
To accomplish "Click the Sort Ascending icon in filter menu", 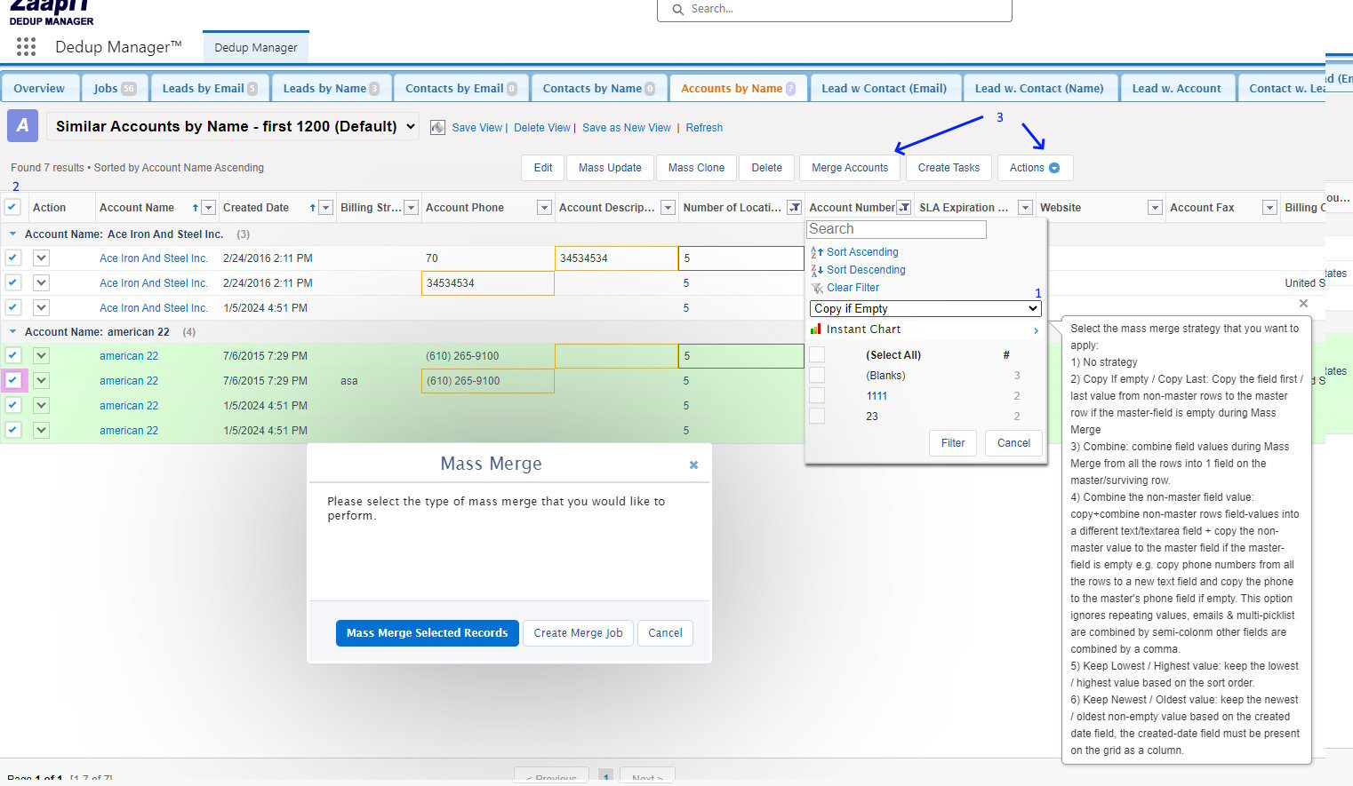I will [816, 252].
